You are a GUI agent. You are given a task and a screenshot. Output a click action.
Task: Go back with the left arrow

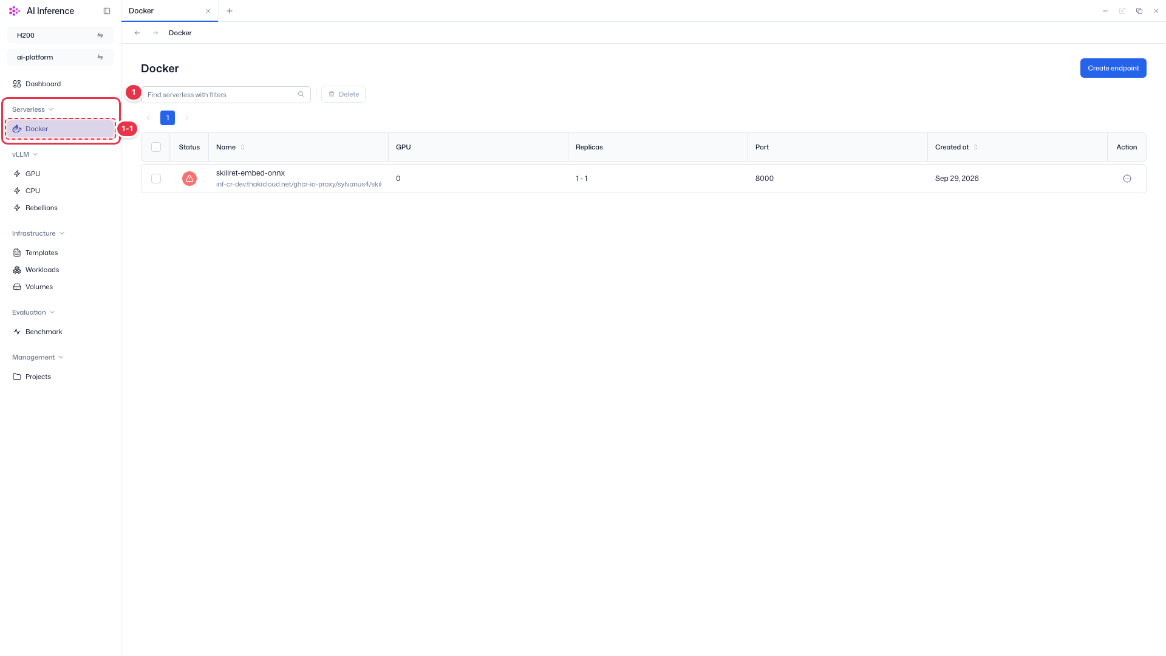(x=137, y=33)
